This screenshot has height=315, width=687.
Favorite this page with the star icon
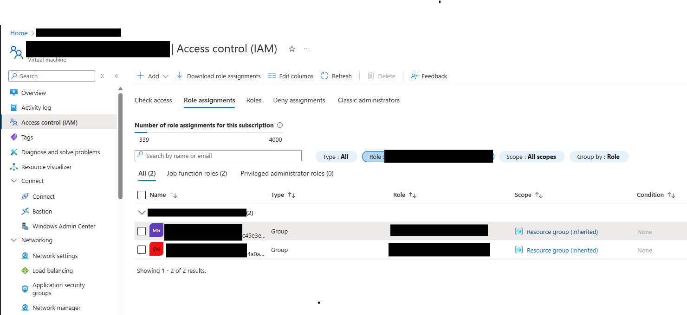[x=292, y=49]
